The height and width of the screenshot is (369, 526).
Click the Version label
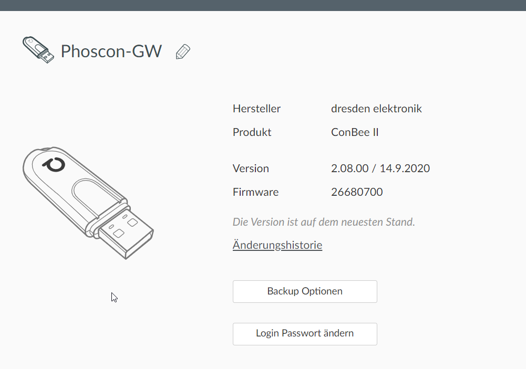[x=251, y=168]
